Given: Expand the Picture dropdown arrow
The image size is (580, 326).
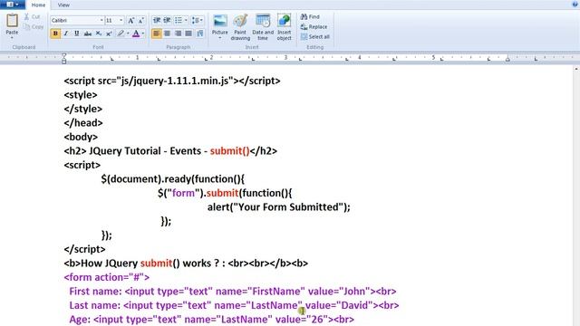Looking at the screenshot, I should pos(219,38).
